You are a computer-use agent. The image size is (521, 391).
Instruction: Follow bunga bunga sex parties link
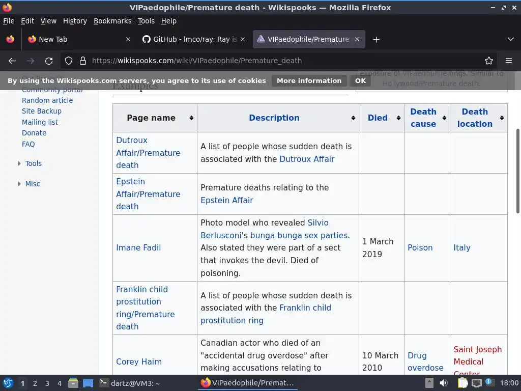[299, 235]
